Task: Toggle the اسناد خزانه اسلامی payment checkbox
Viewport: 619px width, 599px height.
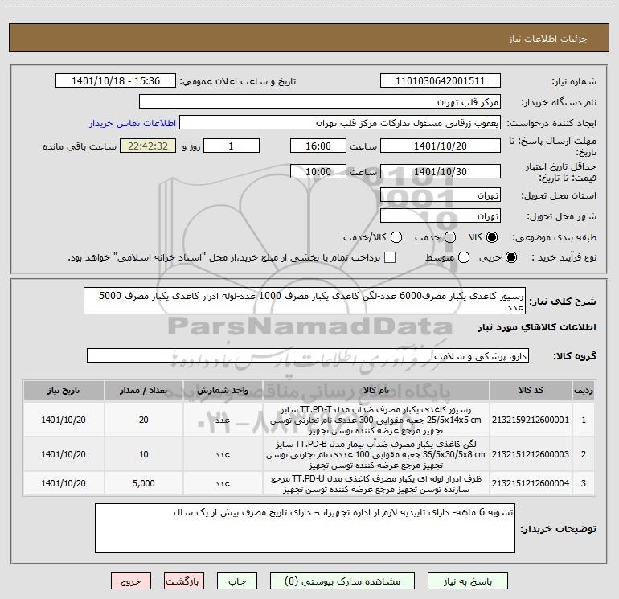Action: coord(390,257)
